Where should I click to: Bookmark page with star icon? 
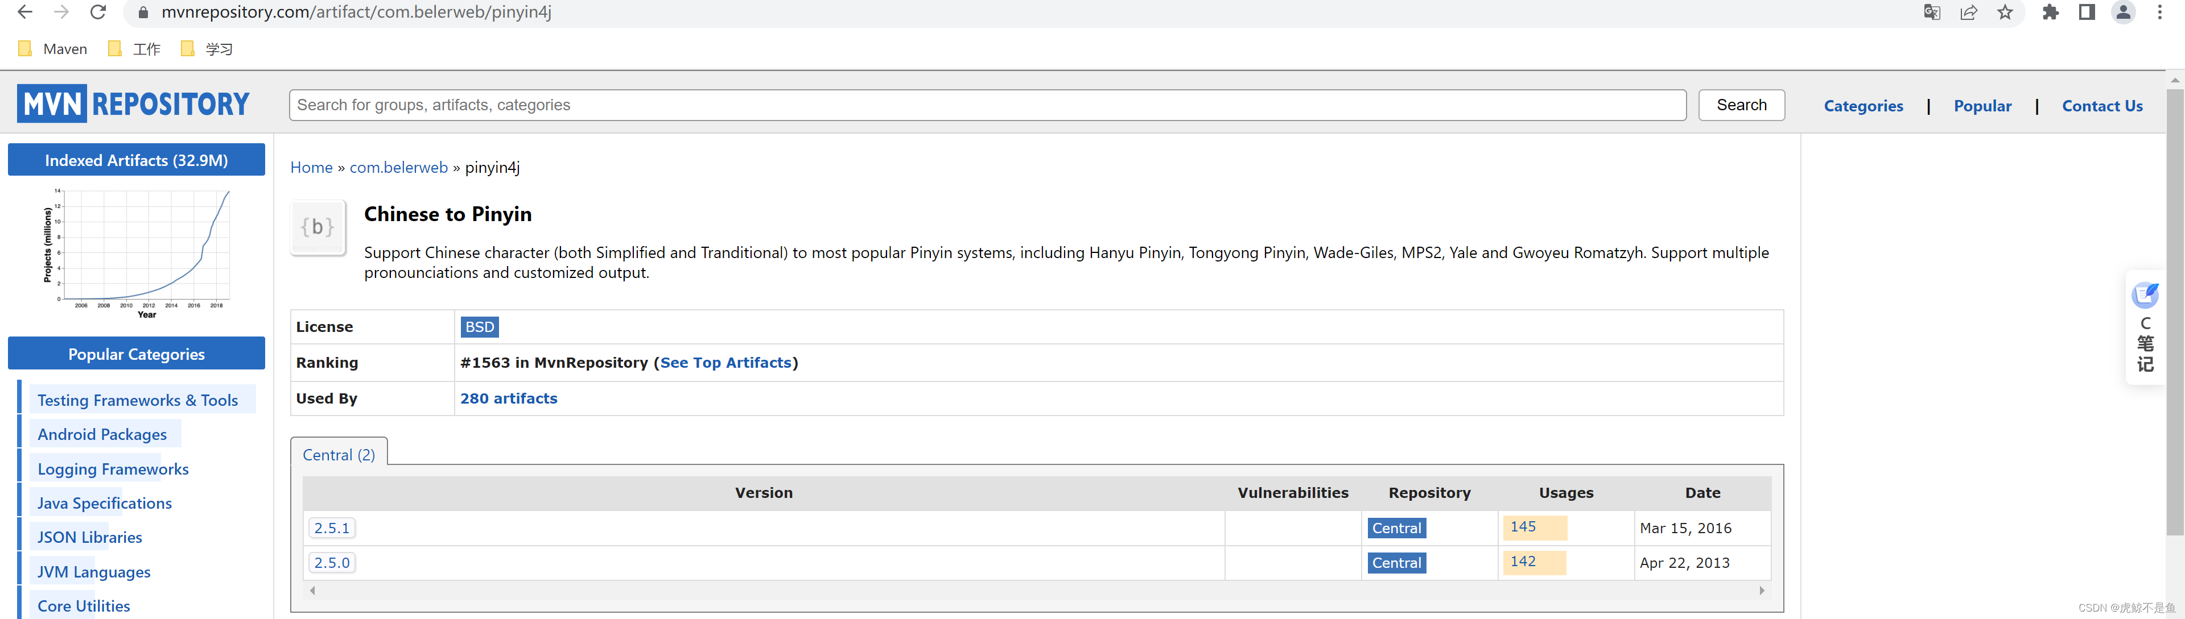[x=2004, y=12]
